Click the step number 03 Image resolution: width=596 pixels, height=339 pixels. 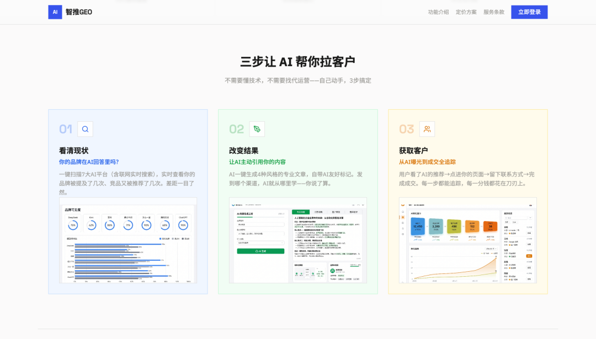click(406, 129)
